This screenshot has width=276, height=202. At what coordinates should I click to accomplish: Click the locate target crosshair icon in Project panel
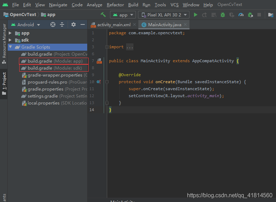click(x=53, y=24)
